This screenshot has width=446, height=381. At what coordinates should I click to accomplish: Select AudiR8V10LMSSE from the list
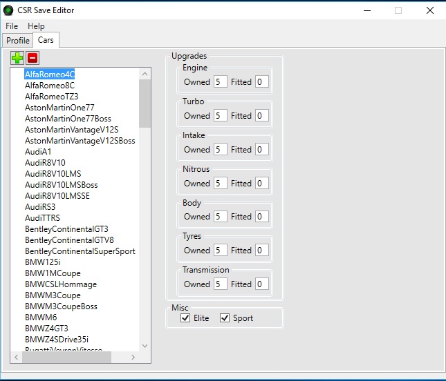tap(57, 196)
